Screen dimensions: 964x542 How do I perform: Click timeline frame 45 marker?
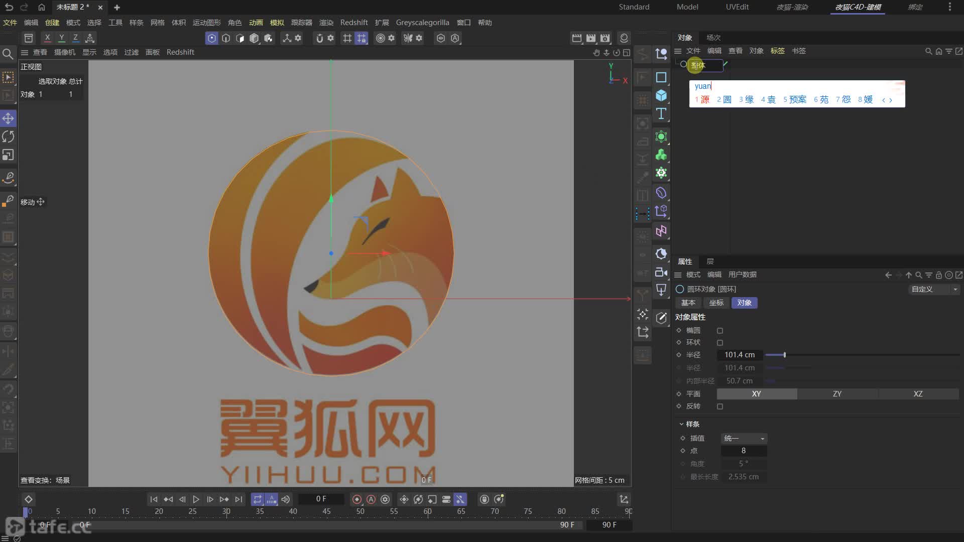(327, 511)
